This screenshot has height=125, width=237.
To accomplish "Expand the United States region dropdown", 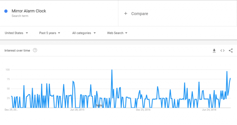I will (x=16, y=33).
